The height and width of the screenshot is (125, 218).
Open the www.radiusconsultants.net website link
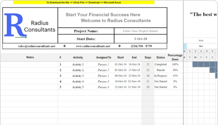coord(93,46)
